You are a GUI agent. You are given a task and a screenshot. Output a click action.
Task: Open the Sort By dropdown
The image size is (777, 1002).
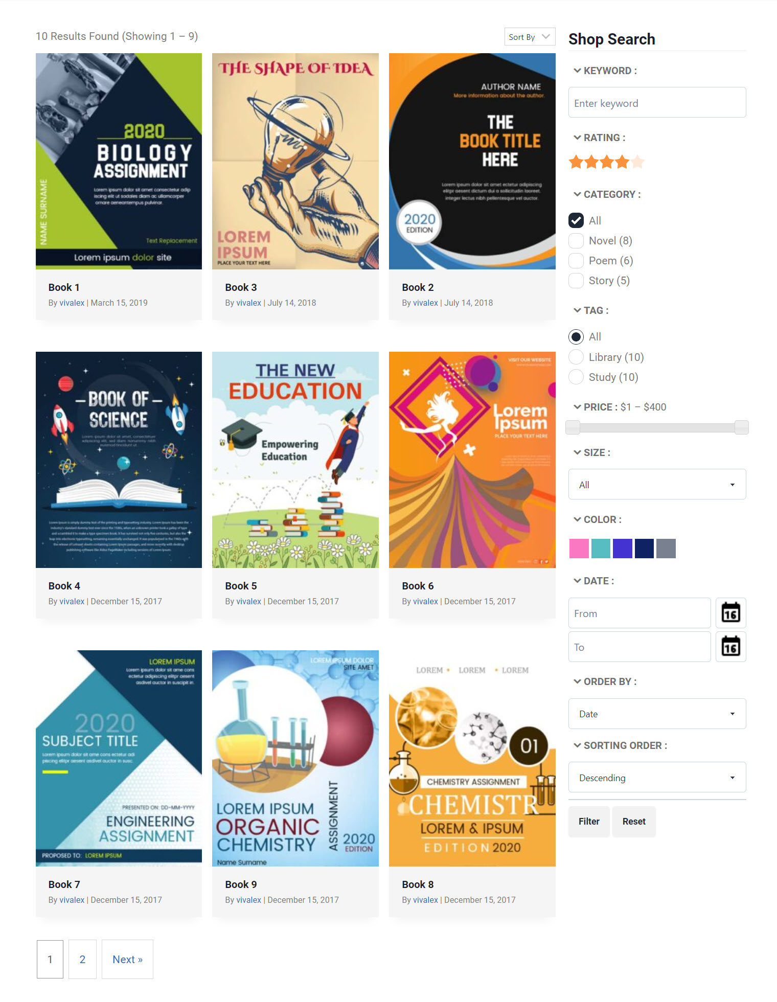[x=530, y=37]
